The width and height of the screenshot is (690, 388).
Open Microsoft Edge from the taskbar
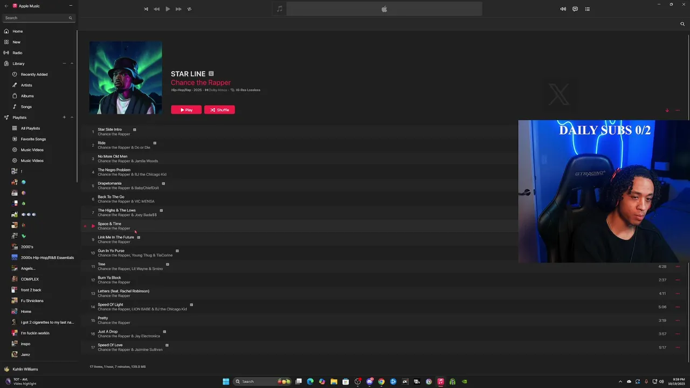(310, 382)
